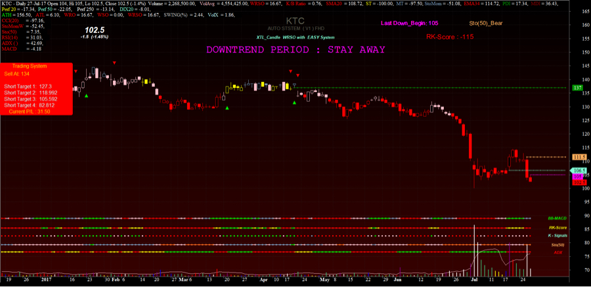This screenshot has width=591, height=287.
Task: Click the 150 mark on price axis
Action: pyautogui.click(x=585, y=53)
